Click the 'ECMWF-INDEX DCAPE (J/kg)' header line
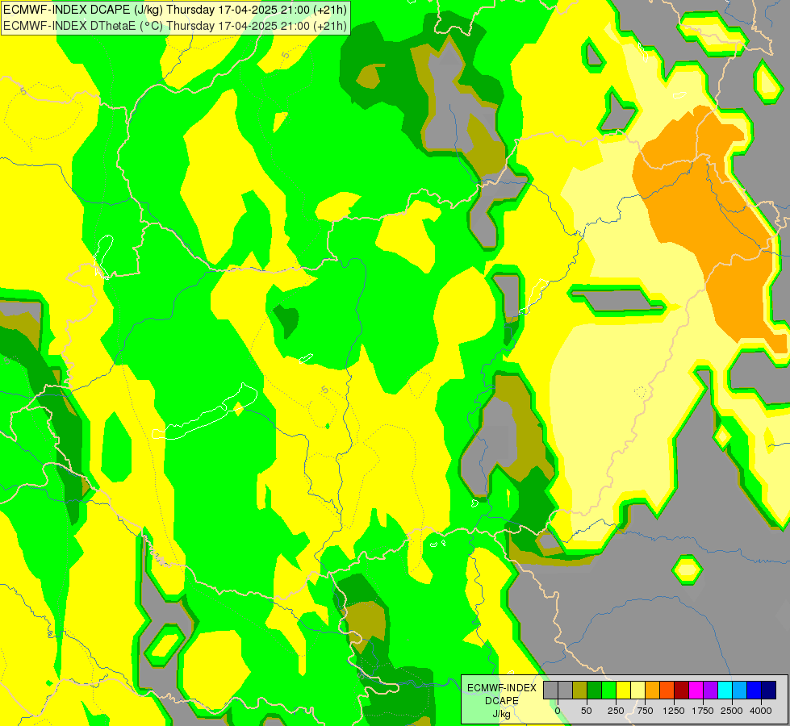790x726 pixels. (x=175, y=10)
